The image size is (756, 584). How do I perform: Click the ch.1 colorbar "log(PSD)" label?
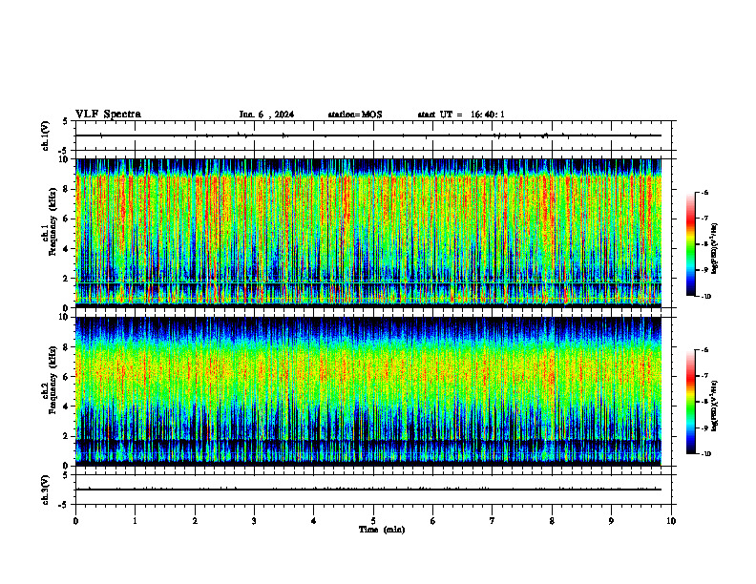(715, 249)
